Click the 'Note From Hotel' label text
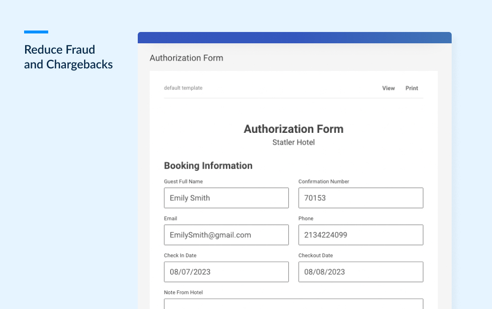The image size is (492, 309). [x=183, y=292]
